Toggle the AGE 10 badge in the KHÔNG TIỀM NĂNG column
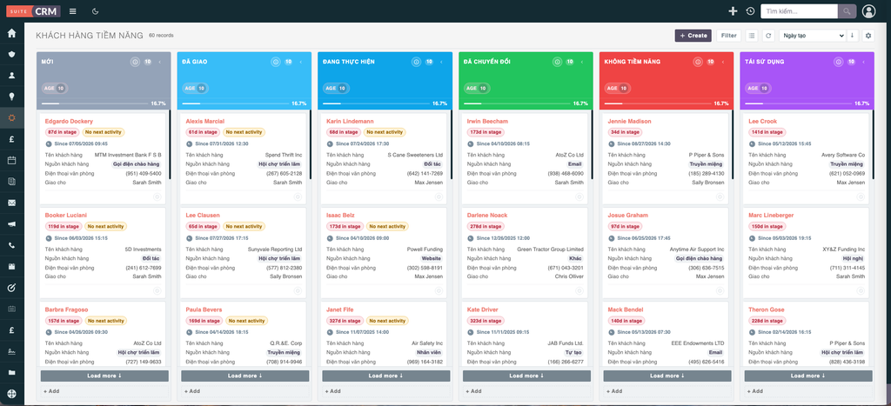891x406 pixels. (616, 88)
